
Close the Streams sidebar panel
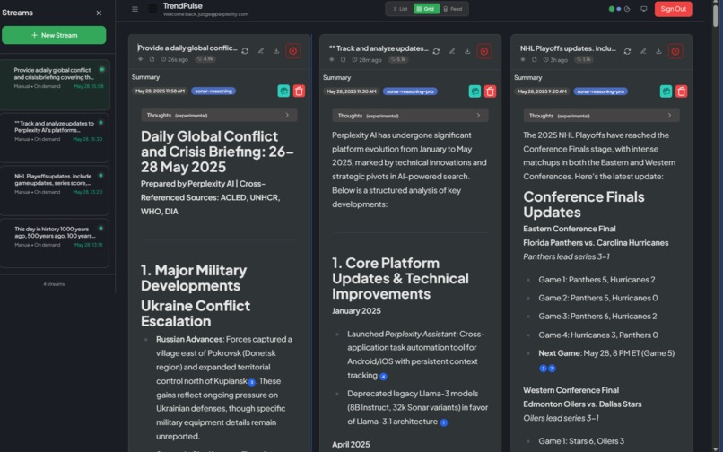(x=99, y=13)
